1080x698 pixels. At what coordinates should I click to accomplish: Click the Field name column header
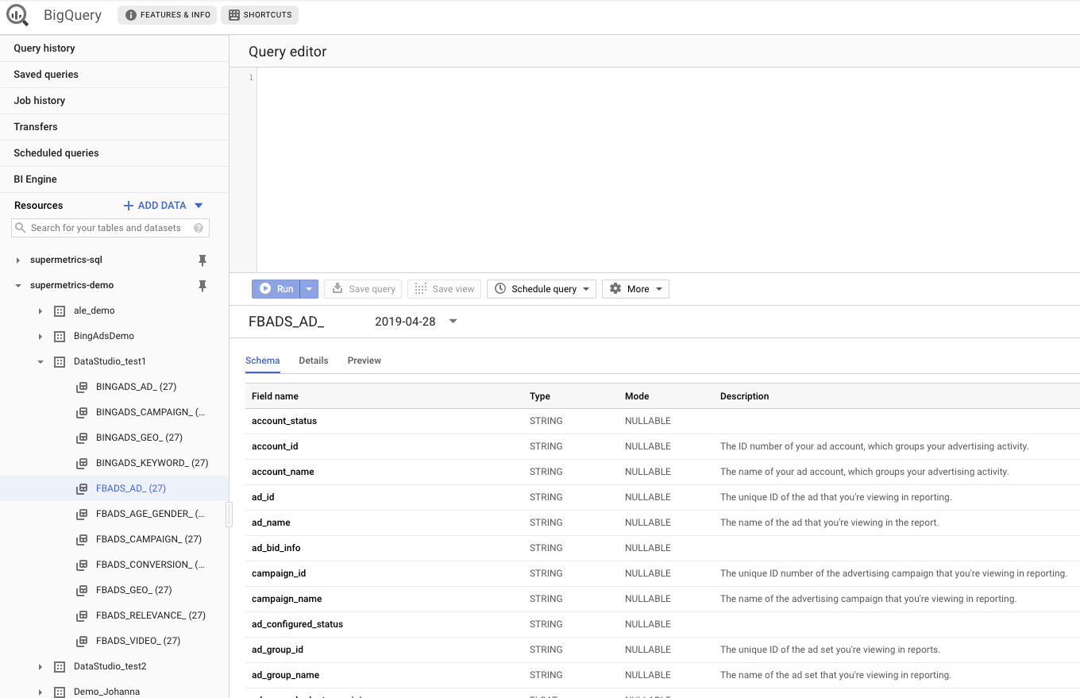(275, 396)
